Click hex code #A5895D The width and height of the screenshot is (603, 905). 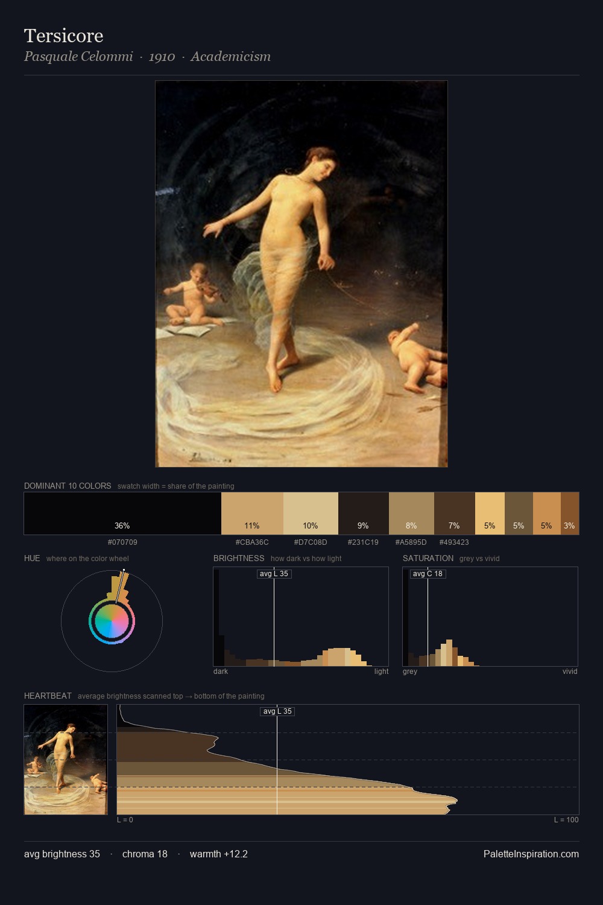(x=411, y=542)
